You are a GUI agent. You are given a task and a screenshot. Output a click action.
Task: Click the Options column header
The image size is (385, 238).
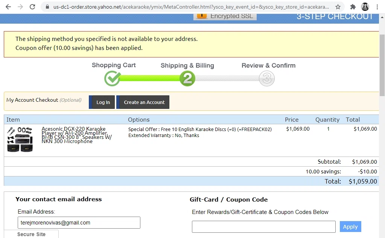[139, 120]
